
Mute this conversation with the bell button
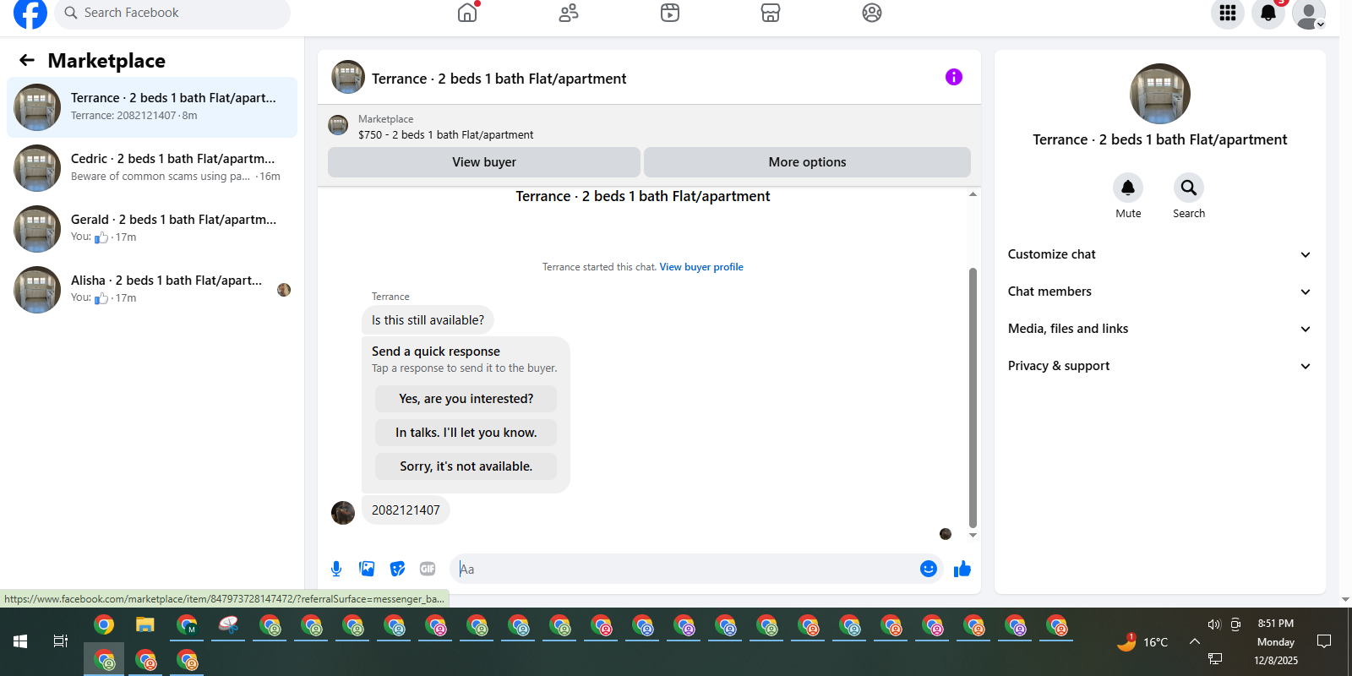point(1128,188)
